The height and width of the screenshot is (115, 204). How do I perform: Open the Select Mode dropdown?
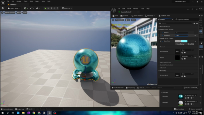tap(14, 8)
